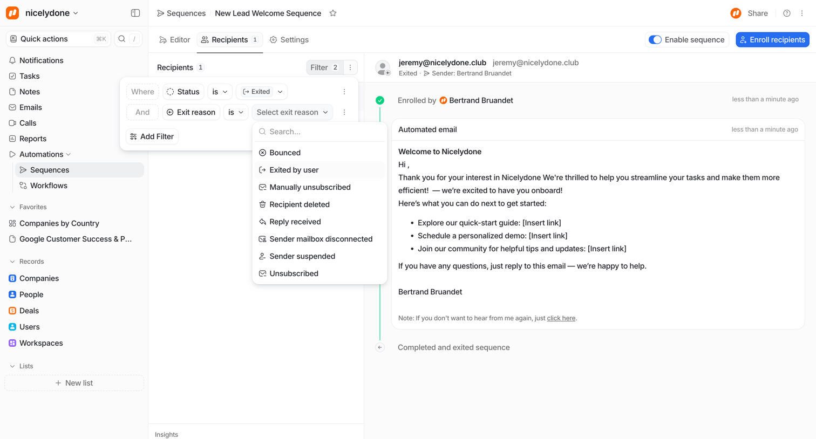
Task: Click the Share button
Action: [x=758, y=13]
